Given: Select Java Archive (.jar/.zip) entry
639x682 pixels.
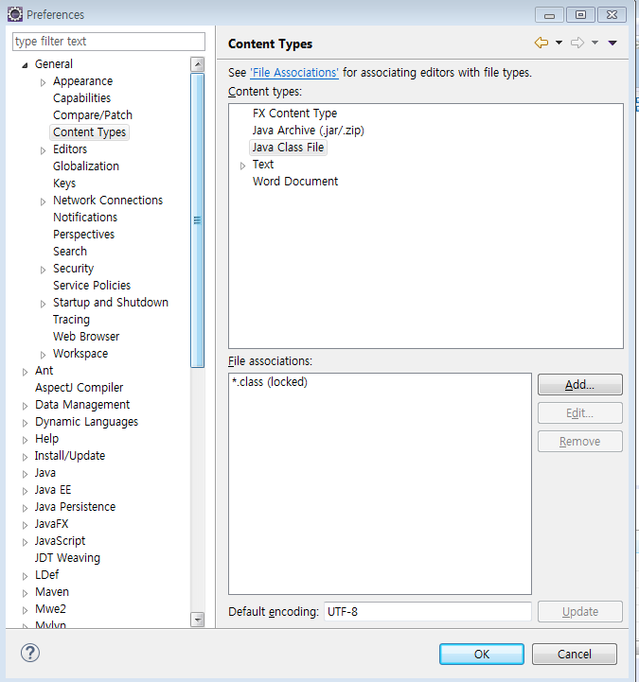Looking at the screenshot, I should coord(309,130).
